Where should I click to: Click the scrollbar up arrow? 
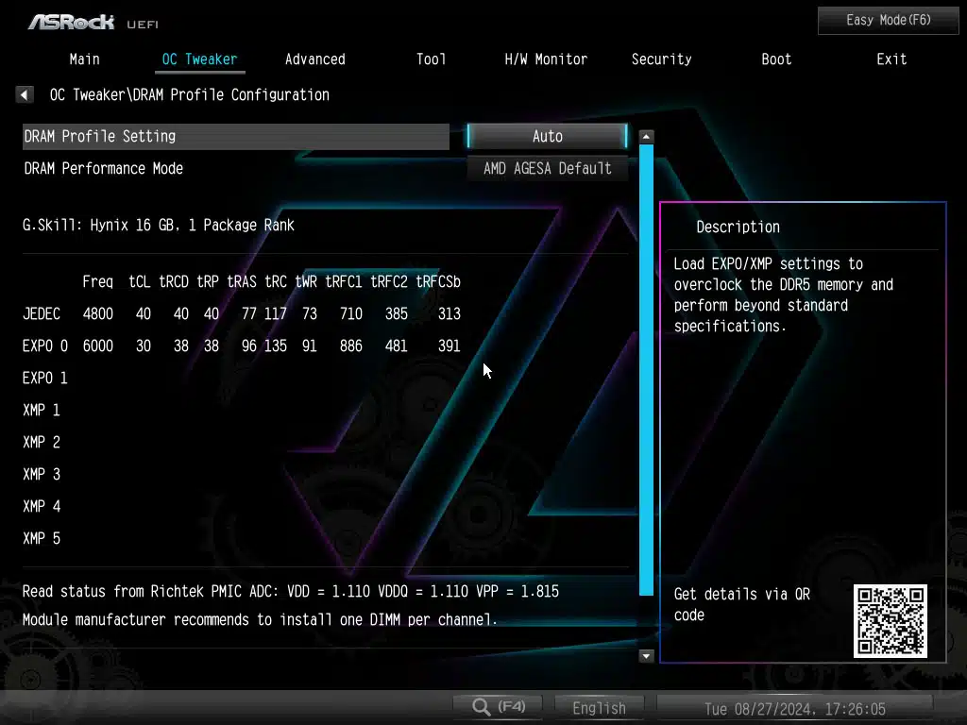(x=647, y=137)
